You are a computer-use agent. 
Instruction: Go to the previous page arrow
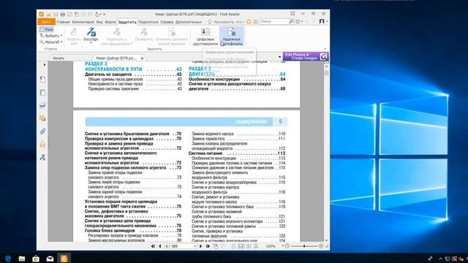click(160, 246)
